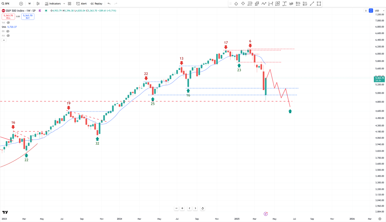Select the path drawing tool
386x222 pixels.
(257, 4)
